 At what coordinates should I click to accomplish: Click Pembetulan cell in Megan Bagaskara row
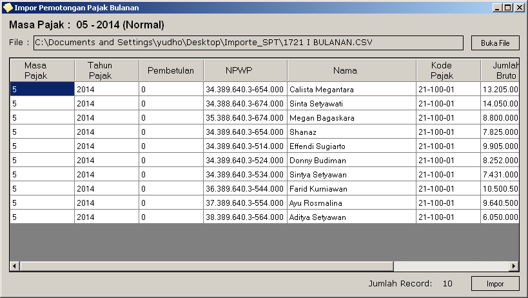(171, 117)
